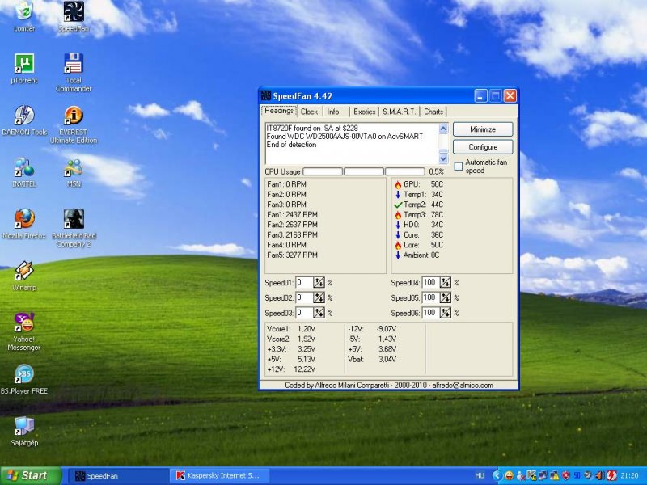This screenshot has width=647, height=485.
Task: Switch to the Charts tab
Action: (x=433, y=112)
